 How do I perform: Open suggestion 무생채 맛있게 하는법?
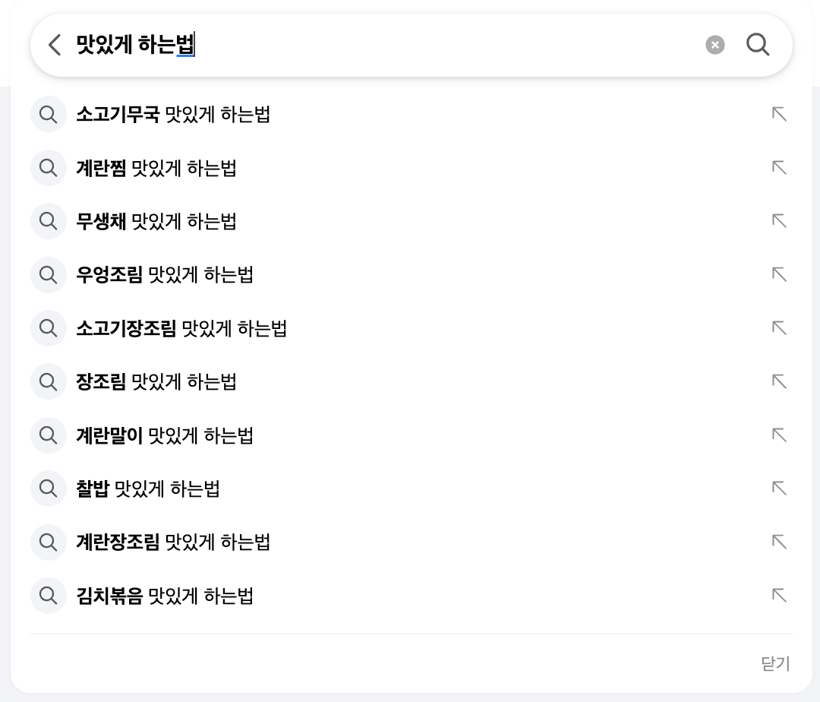click(x=156, y=221)
